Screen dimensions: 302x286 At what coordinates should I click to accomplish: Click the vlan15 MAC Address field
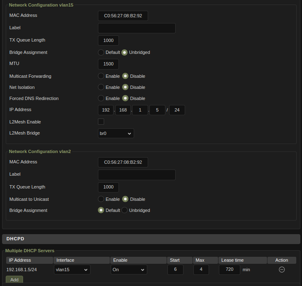(123, 16)
